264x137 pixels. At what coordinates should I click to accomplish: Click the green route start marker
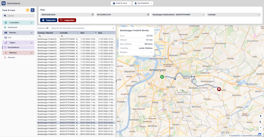point(162,77)
